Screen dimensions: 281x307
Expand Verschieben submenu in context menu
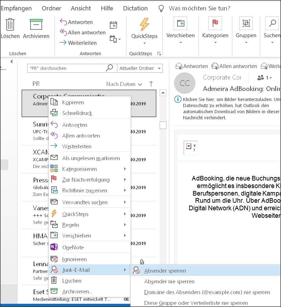pyautogui.click(x=89, y=236)
